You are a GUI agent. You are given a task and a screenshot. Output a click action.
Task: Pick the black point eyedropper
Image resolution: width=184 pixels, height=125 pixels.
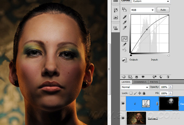pyautogui.click(x=125, y=17)
